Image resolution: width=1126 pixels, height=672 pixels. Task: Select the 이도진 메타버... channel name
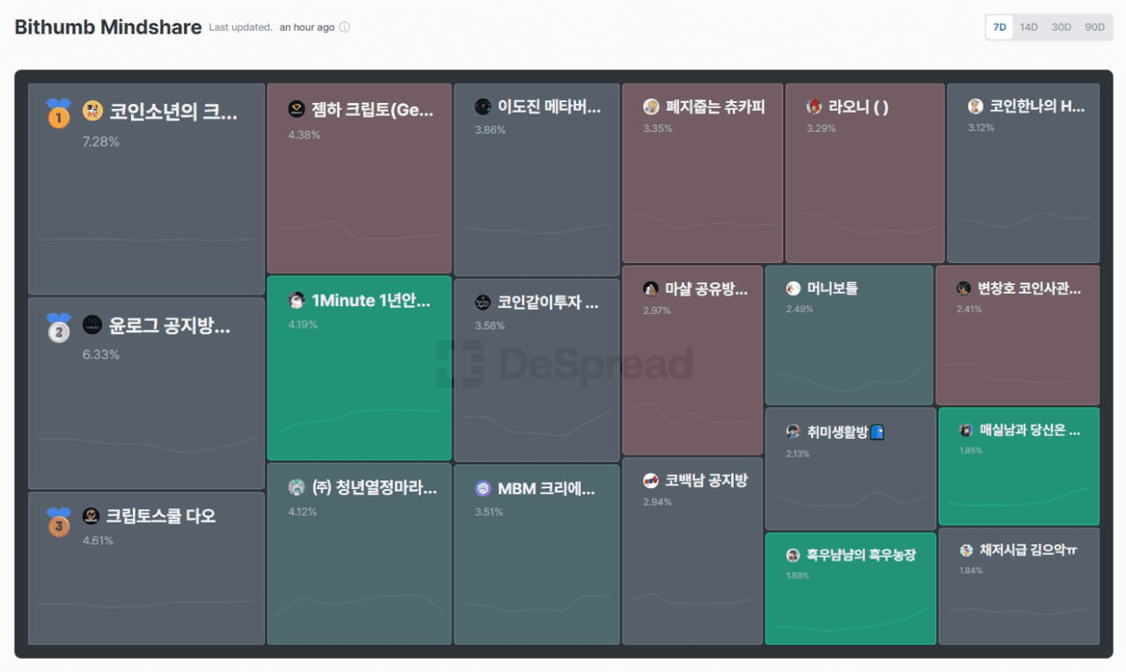(x=550, y=107)
